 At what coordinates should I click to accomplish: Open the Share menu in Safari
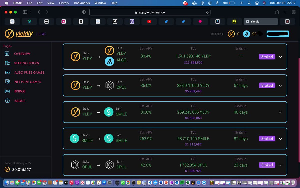pyautogui.click(x=277, y=12)
